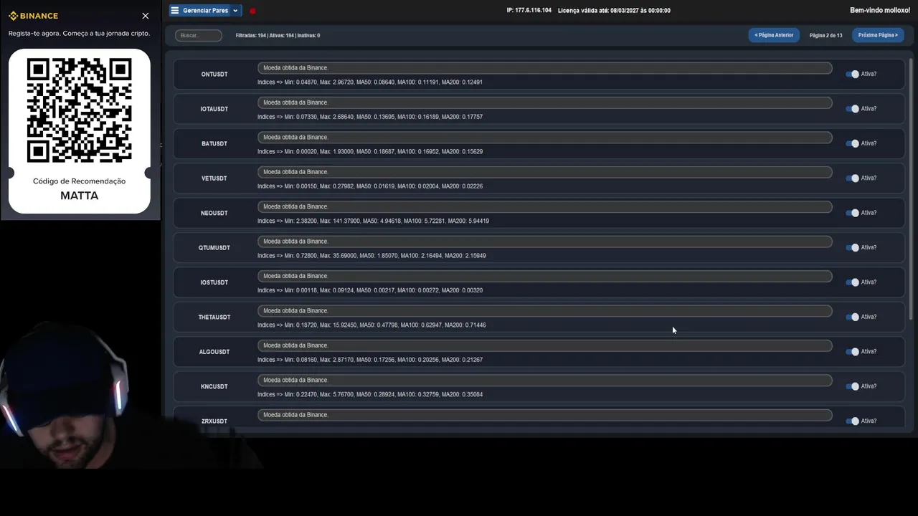This screenshot has height=516, width=918.
Task: Toggle Ativa switch for KNCUSDT
Action: pos(852,386)
